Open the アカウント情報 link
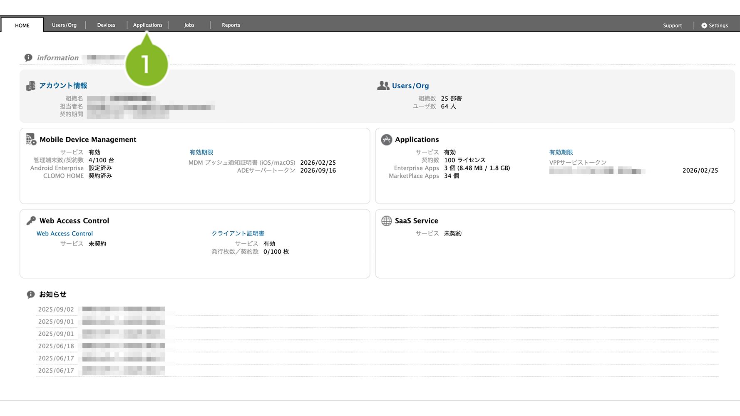Viewport: 740px width, 416px height. pyautogui.click(x=63, y=86)
